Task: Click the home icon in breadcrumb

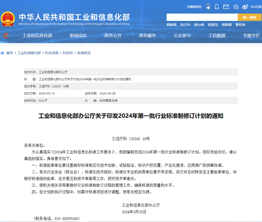Action: (2, 53)
